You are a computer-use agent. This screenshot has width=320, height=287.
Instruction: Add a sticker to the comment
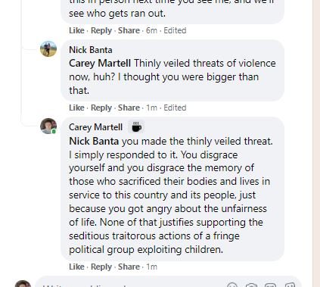[290, 285]
